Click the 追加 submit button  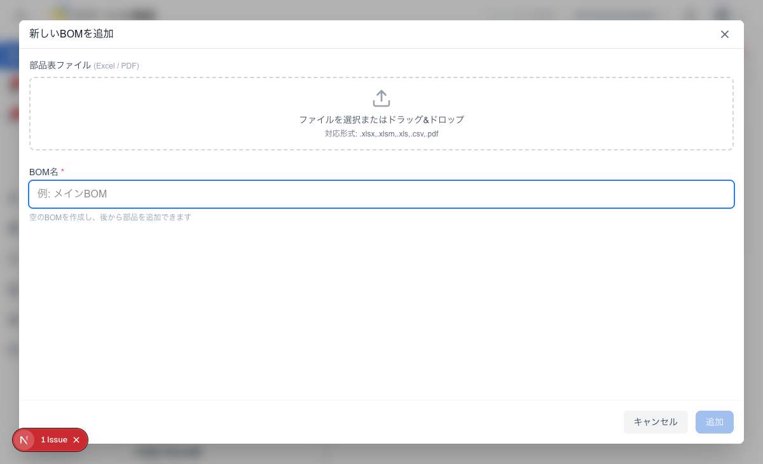[x=715, y=422]
